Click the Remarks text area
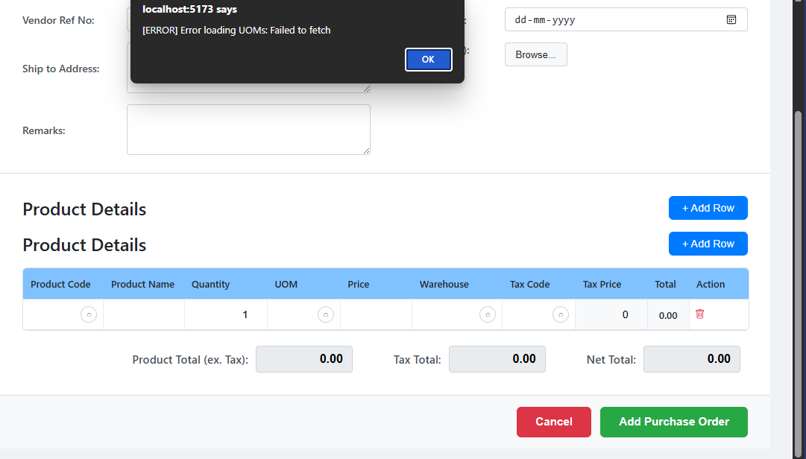 pos(248,130)
